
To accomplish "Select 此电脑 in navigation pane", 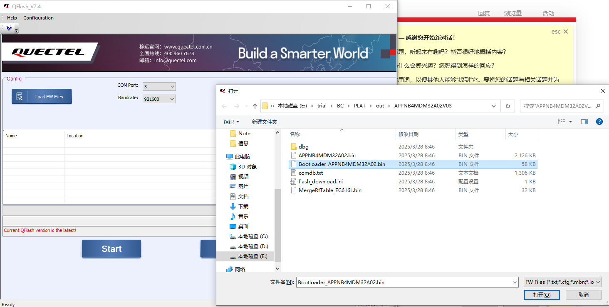I will tap(242, 156).
